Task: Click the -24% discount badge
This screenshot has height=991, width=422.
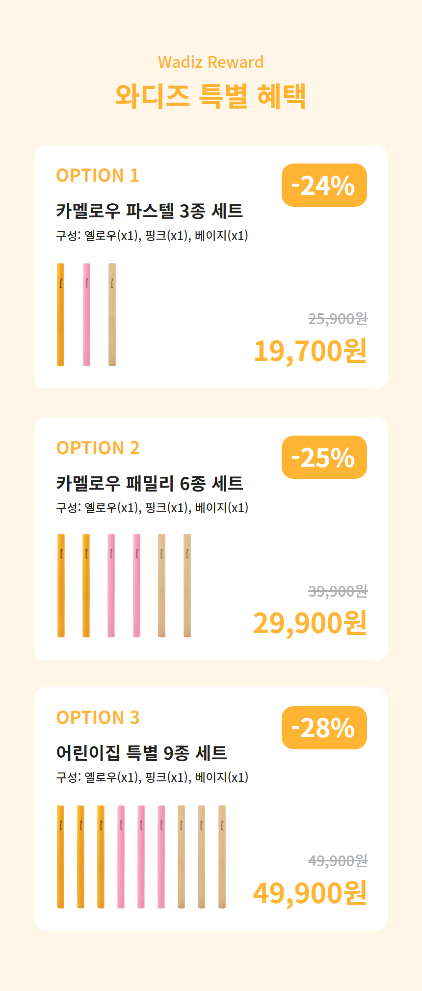Action: click(324, 185)
